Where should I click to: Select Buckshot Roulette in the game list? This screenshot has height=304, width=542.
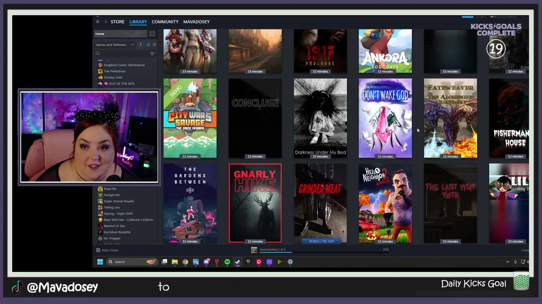pos(117,232)
